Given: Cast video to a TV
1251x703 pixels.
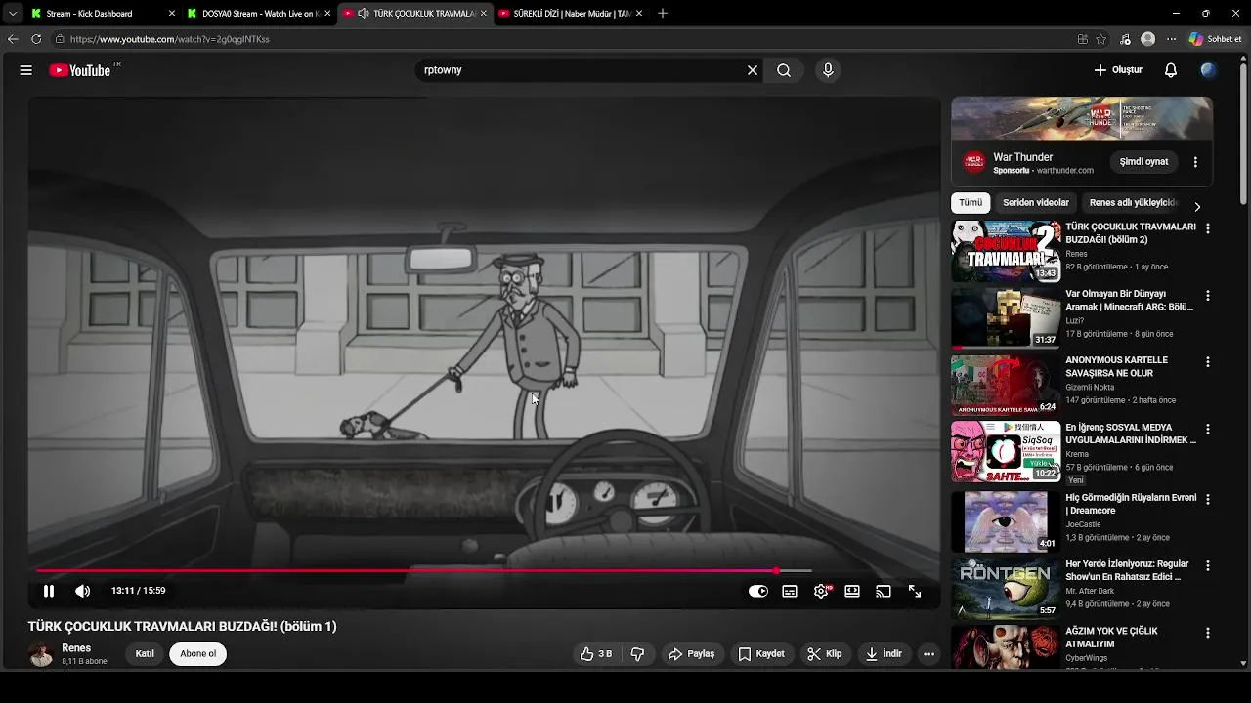Looking at the screenshot, I should pos(884,591).
